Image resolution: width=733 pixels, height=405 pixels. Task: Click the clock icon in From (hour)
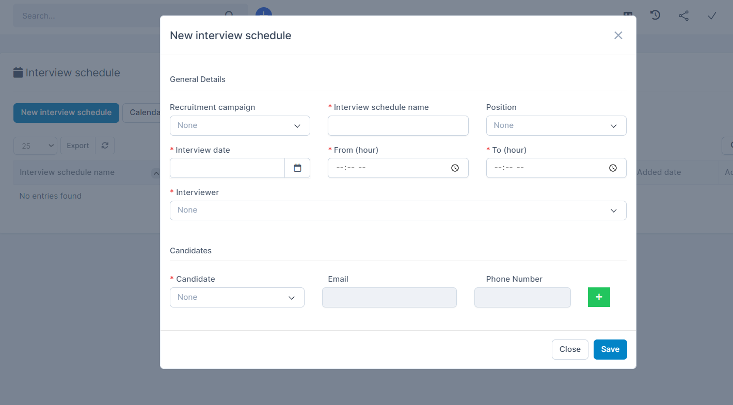(x=455, y=168)
